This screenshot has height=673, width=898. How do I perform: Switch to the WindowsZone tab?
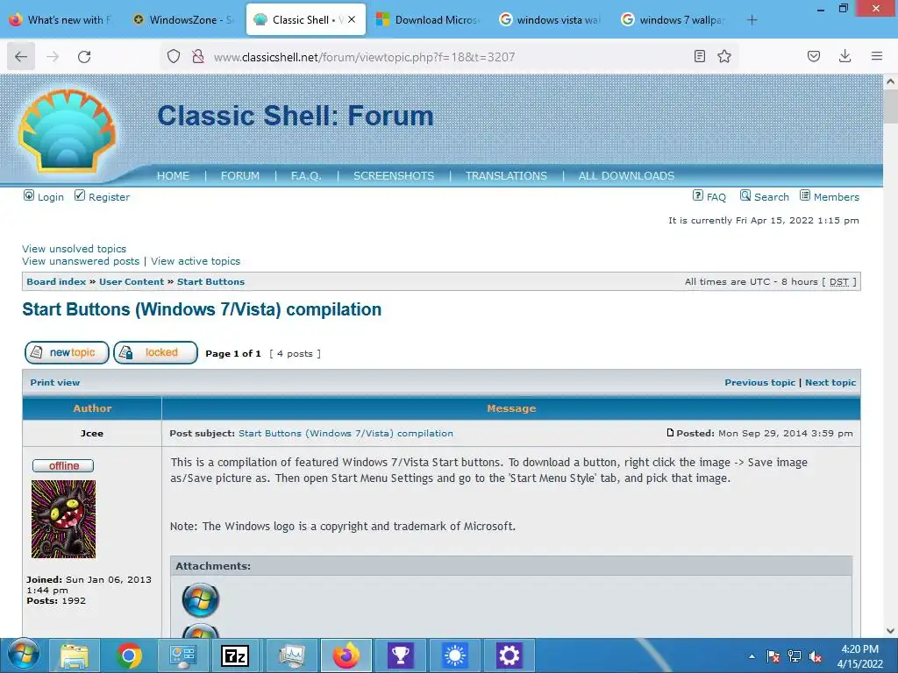(x=184, y=20)
